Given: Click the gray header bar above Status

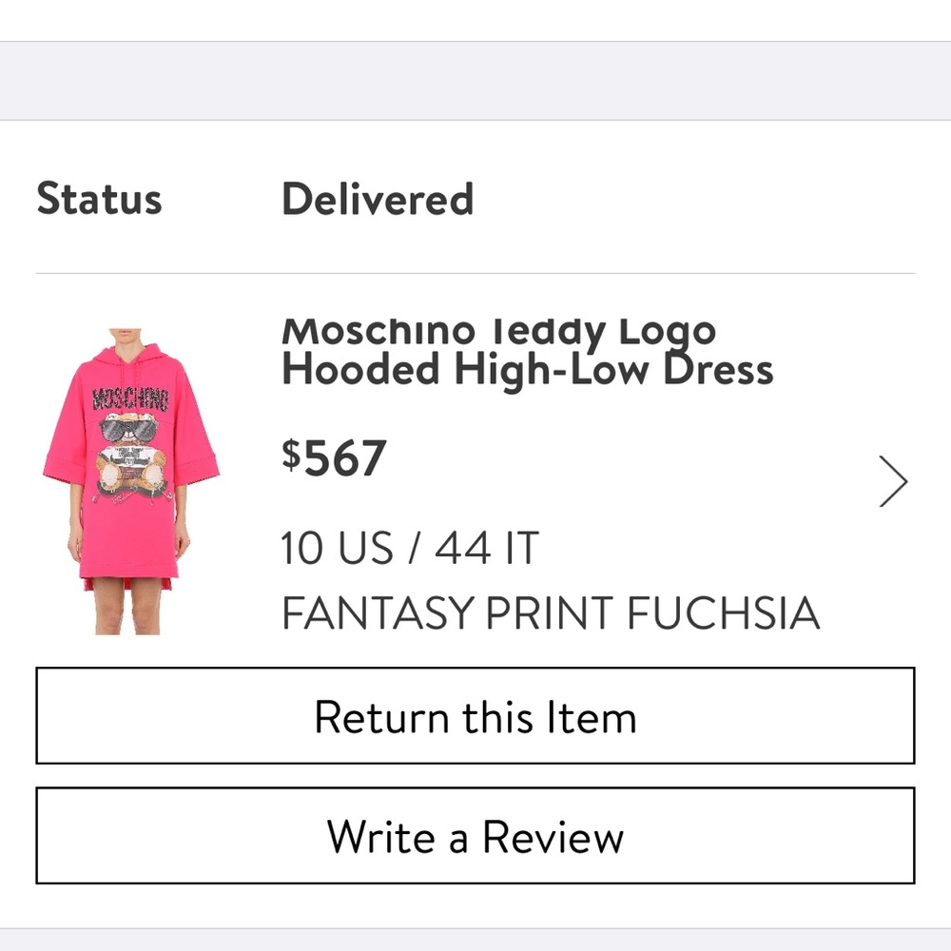Looking at the screenshot, I should pyautogui.click(x=475, y=81).
